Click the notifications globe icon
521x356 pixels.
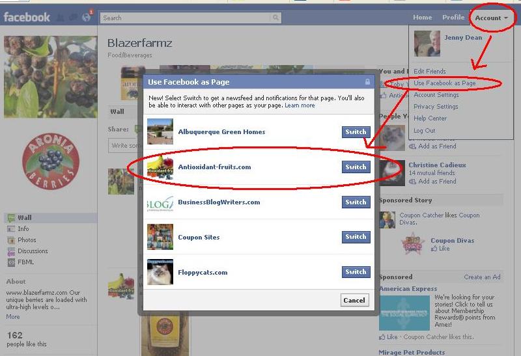click(87, 18)
